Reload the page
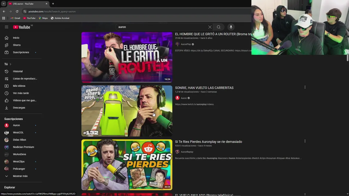Image resolution: width=349 pixels, height=196 pixels. coord(17,11)
